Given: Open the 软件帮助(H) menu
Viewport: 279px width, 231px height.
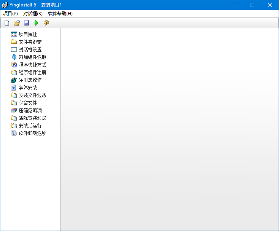Looking at the screenshot, I should pos(60,14).
